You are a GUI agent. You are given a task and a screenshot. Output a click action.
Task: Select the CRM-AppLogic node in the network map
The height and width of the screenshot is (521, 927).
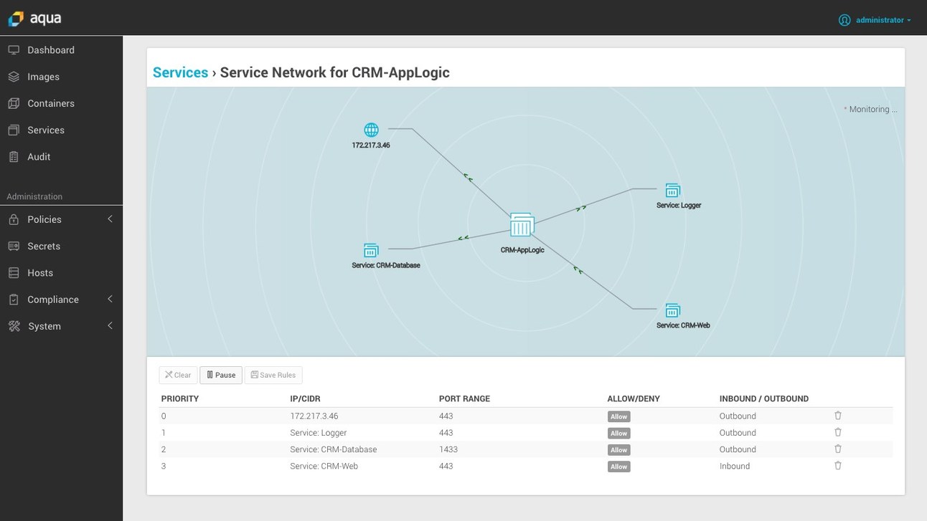coord(522,226)
